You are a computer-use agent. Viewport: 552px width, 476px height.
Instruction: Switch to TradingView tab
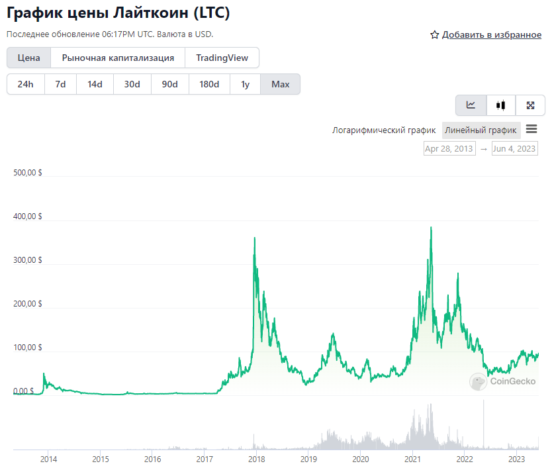click(222, 58)
